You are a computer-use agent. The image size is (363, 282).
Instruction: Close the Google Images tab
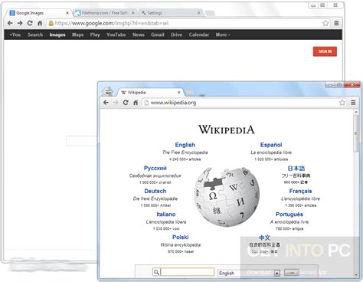[67, 13]
